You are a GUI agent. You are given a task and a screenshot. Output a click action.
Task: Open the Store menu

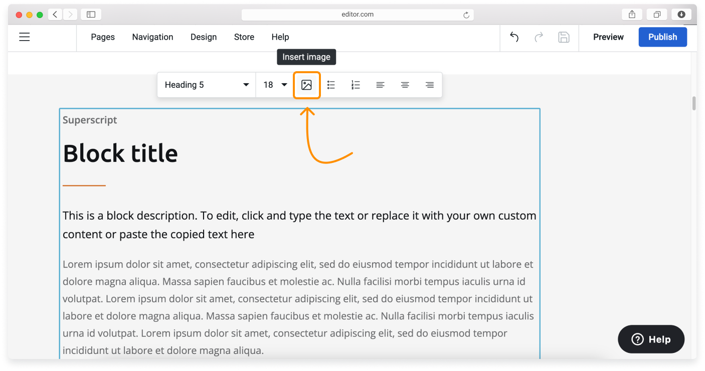pos(244,37)
